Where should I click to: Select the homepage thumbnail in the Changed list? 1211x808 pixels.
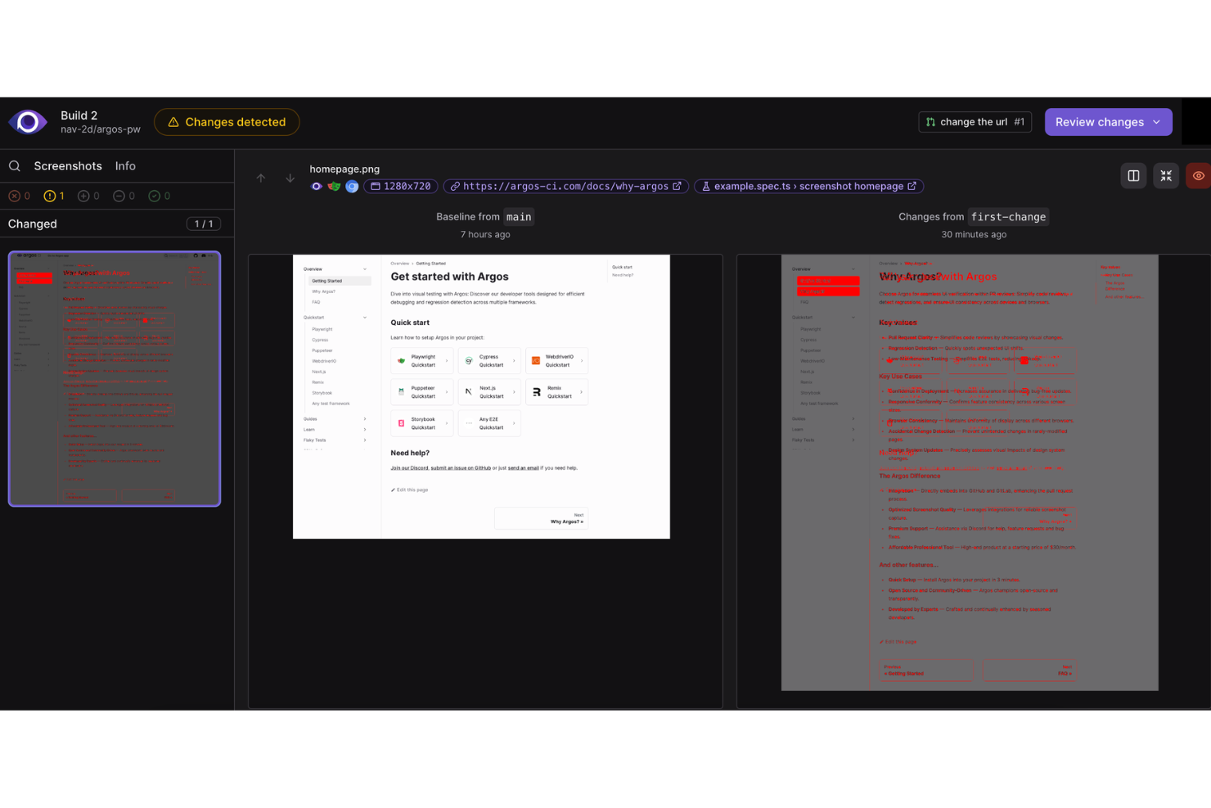pyautogui.click(x=115, y=379)
